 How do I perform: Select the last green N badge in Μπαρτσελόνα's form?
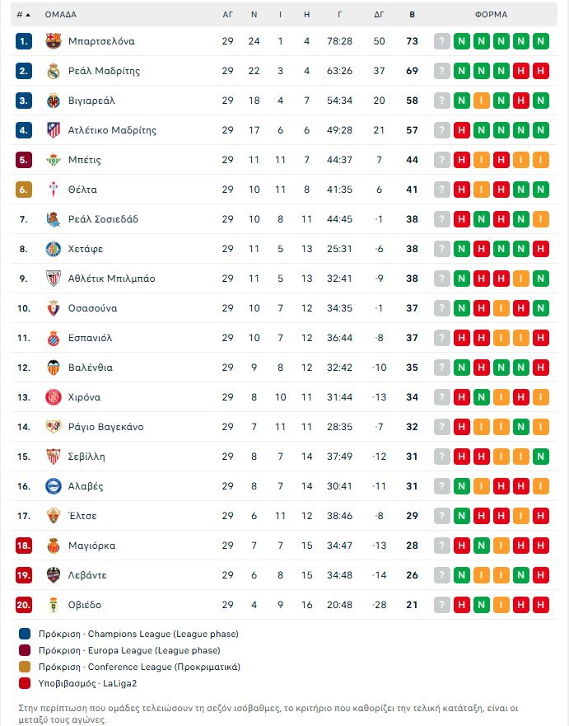point(539,41)
